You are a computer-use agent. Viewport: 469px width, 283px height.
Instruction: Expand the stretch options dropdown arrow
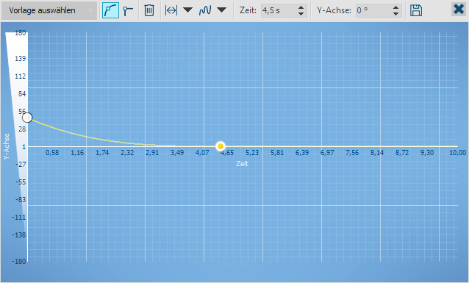coord(187,10)
